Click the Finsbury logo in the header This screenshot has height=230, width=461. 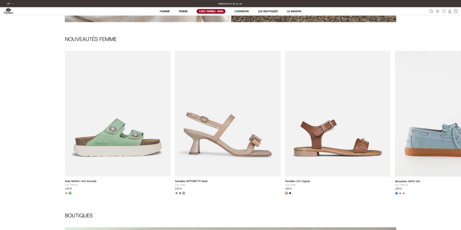point(8,11)
